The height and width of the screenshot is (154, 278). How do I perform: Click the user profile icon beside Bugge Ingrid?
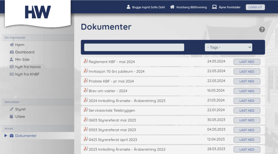[x=128, y=7]
